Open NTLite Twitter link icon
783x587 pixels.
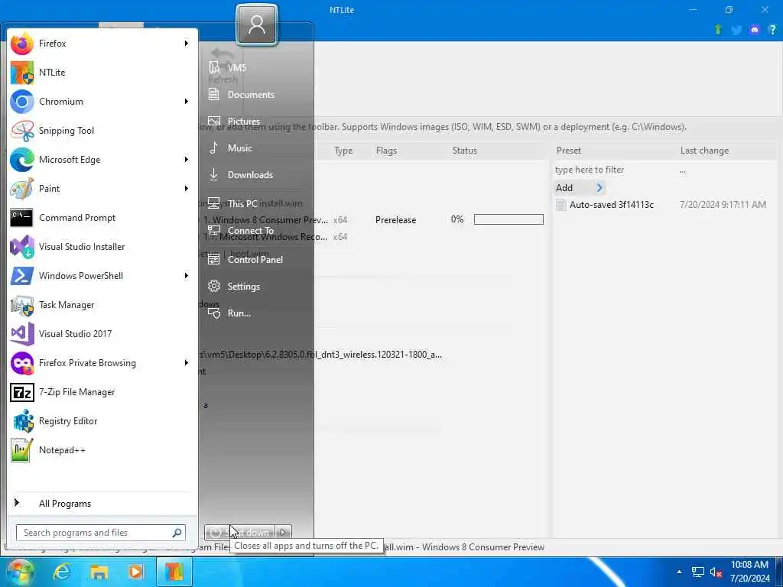click(736, 30)
